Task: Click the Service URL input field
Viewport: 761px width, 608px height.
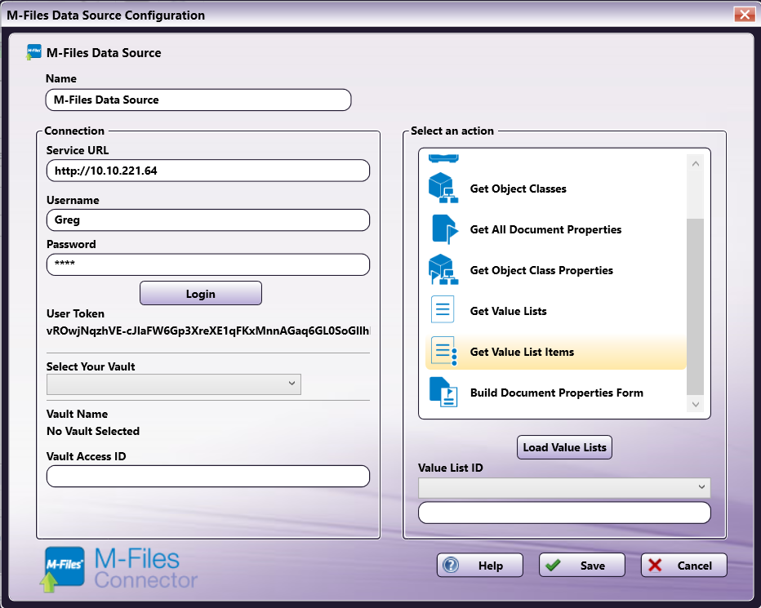Action: tap(207, 171)
